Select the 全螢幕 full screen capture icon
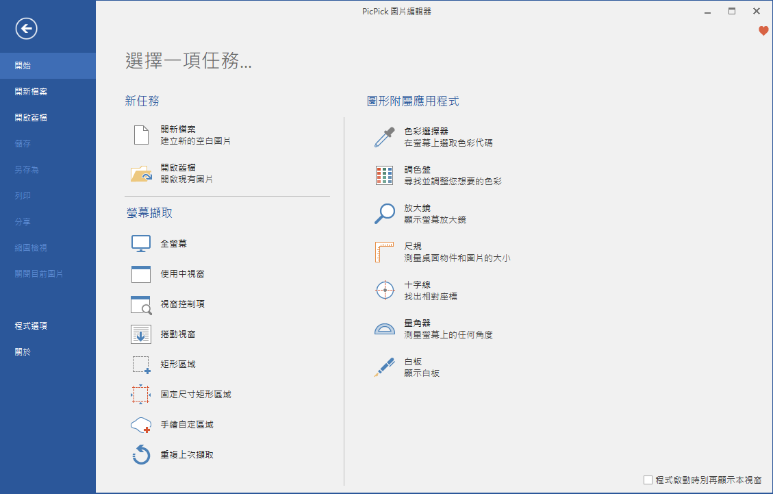 coord(140,243)
